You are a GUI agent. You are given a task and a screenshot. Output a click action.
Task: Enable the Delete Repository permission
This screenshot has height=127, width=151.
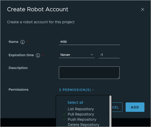(x=83, y=125)
